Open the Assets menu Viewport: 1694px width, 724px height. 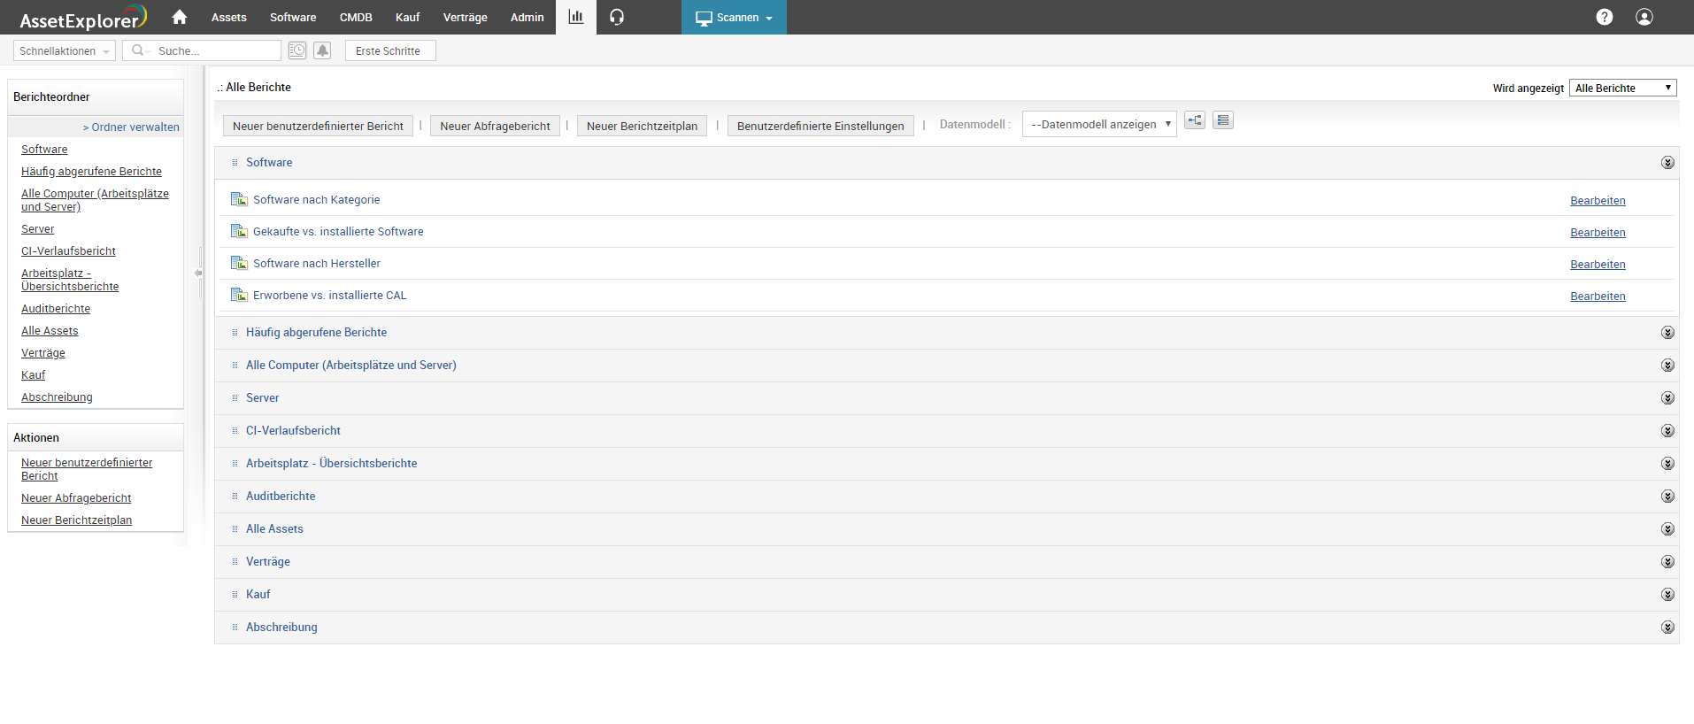pos(229,17)
